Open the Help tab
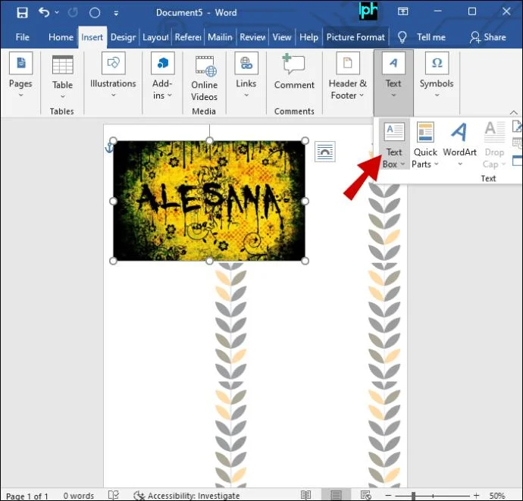The image size is (523, 501). tap(308, 37)
